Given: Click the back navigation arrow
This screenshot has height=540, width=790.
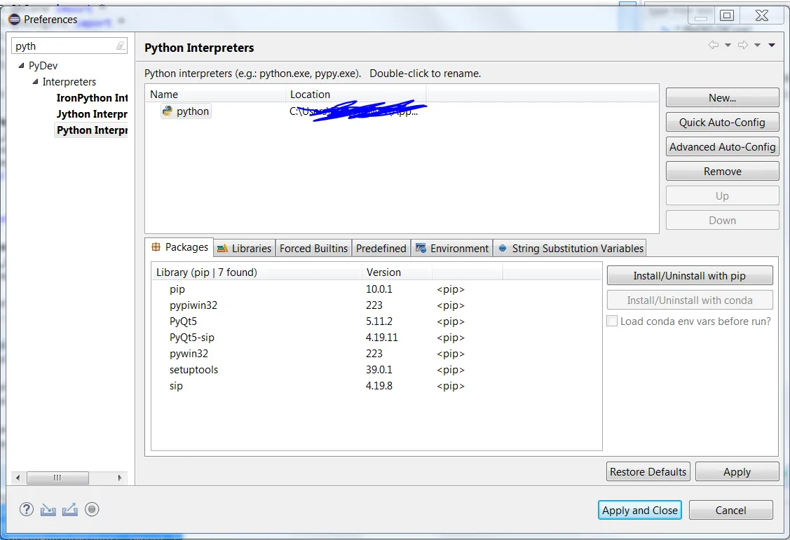Looking at the screenshot, I should click(713, 45).
